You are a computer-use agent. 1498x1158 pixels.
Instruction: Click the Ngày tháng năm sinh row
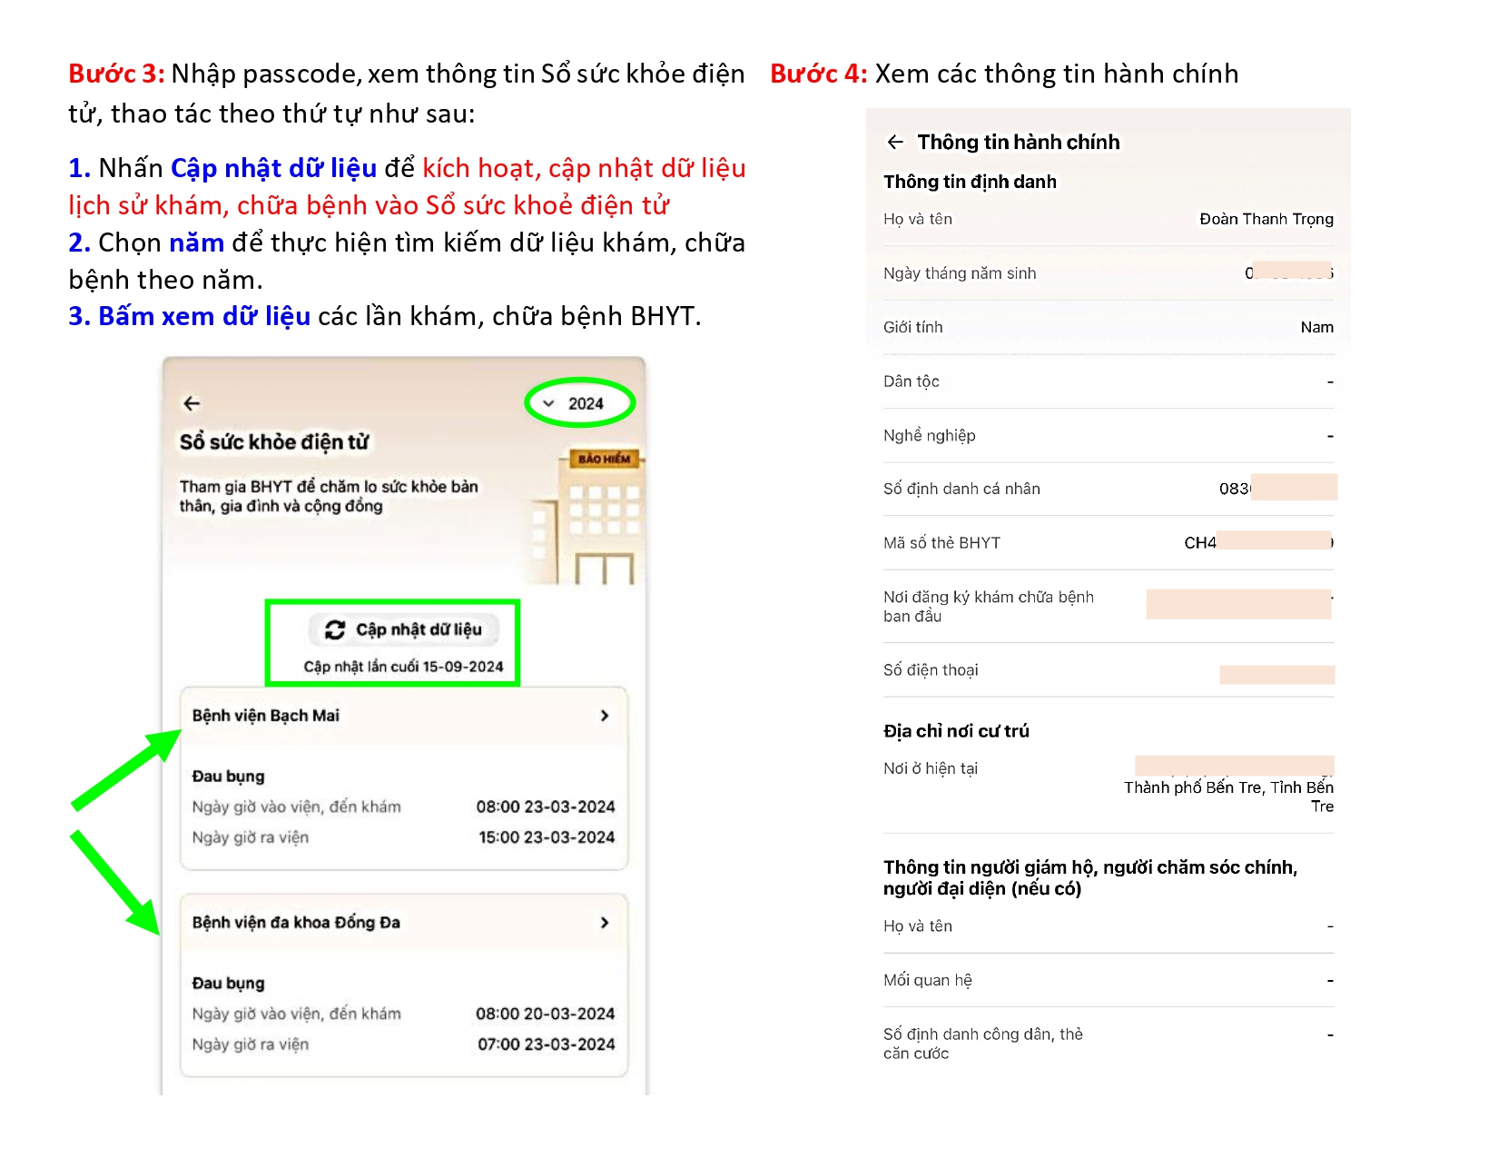click(1108, 273)
